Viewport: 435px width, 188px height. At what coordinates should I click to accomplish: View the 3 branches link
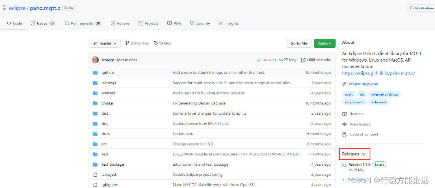[x=137, y=43]
